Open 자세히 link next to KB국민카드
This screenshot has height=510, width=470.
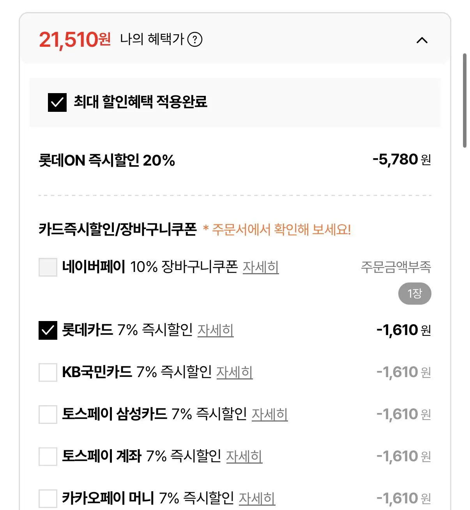pyautogui.click(x=234, y=372)
